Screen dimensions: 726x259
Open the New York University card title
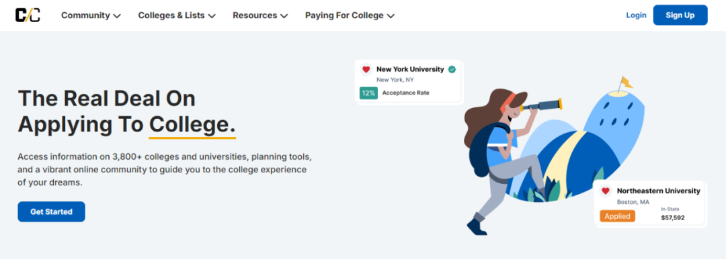tap(410, 69)
